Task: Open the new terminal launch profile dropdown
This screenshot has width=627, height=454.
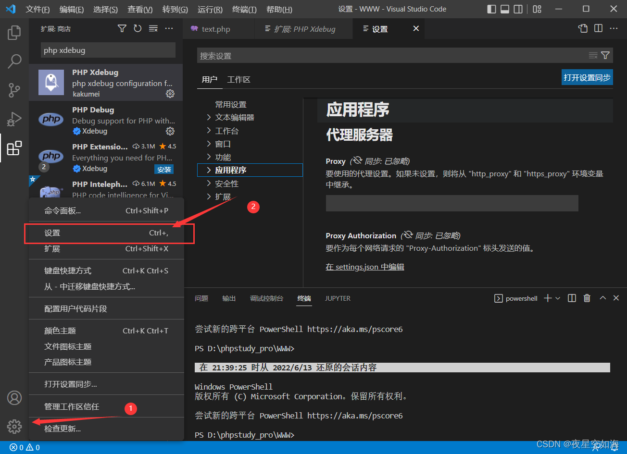Action: [x=558, y=298]
